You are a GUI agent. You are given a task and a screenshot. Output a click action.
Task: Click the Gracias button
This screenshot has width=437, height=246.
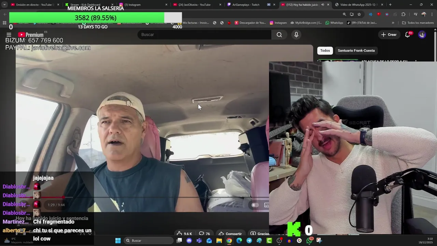[260, 234]
